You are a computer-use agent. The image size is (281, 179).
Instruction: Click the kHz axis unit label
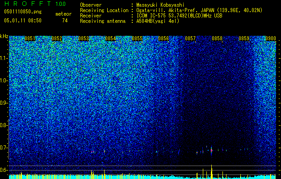click(4, 36)
